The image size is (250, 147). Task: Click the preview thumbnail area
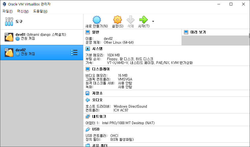coord(215,40)
